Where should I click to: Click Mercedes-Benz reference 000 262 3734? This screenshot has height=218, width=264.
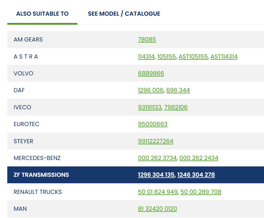click(x=157, y=158)
